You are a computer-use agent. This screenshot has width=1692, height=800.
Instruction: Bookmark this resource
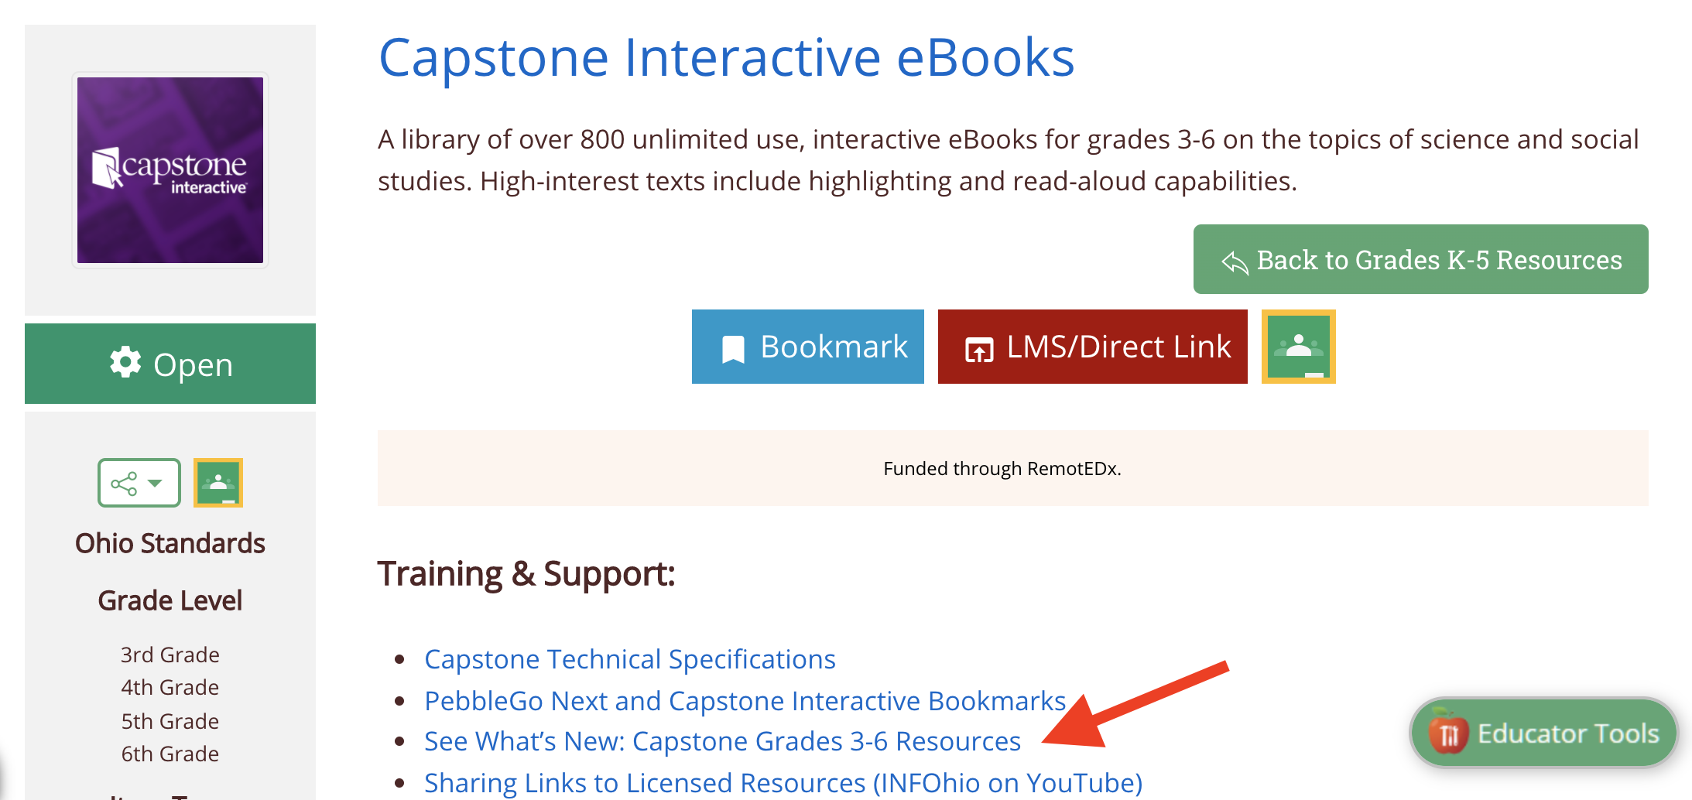pos(808,347)
